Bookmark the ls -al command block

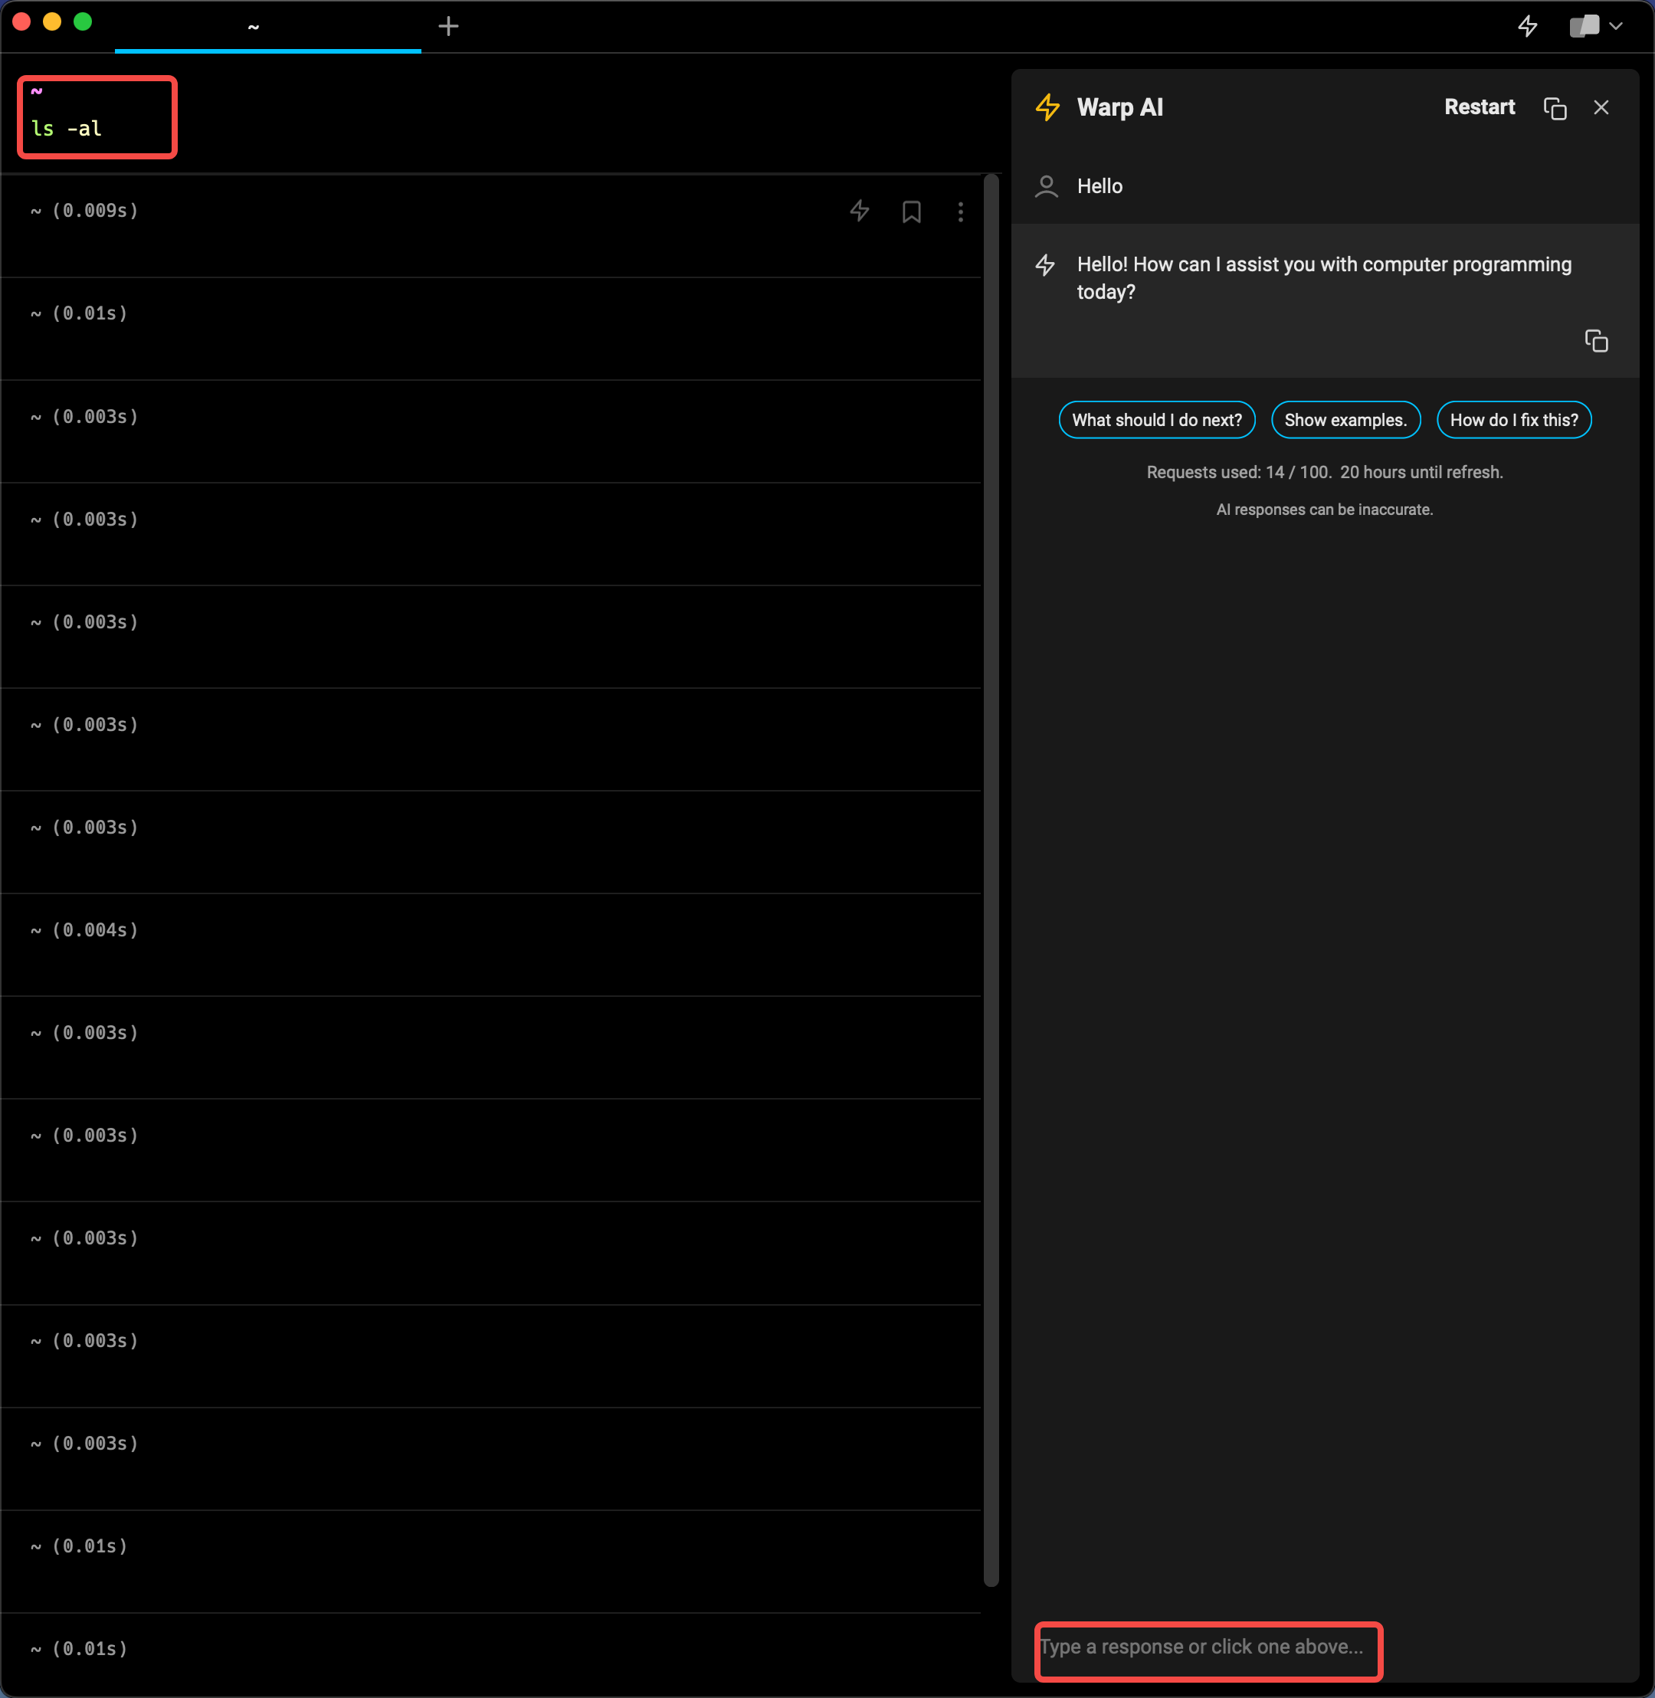coord(911,211)
